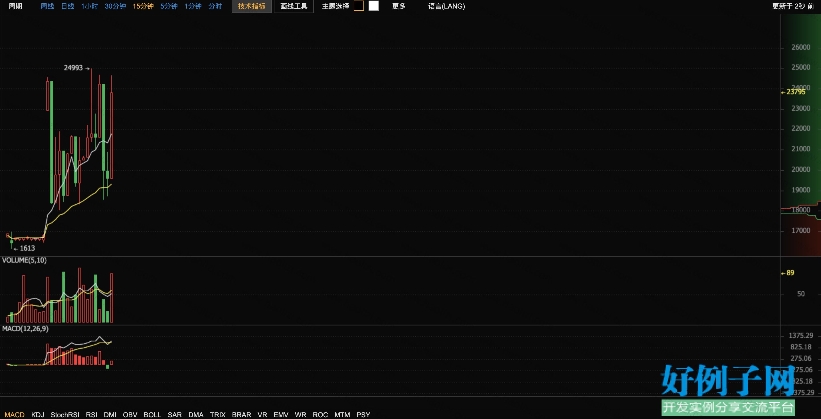821x419 pixels.
Task: Click the 主题选择 theme label
Action: coord(335,6)
